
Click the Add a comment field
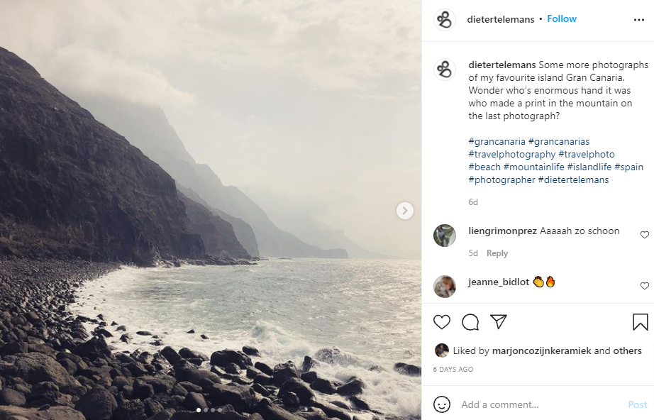tap(539, 404)
